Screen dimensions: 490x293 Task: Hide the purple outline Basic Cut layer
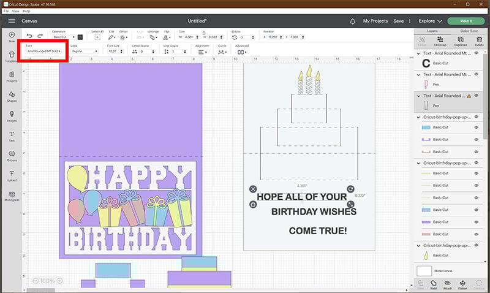[x=477, y=140]
